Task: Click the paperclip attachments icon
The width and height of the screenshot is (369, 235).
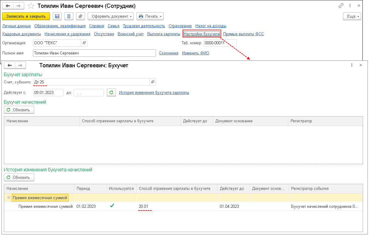Action: coord(81,16)
